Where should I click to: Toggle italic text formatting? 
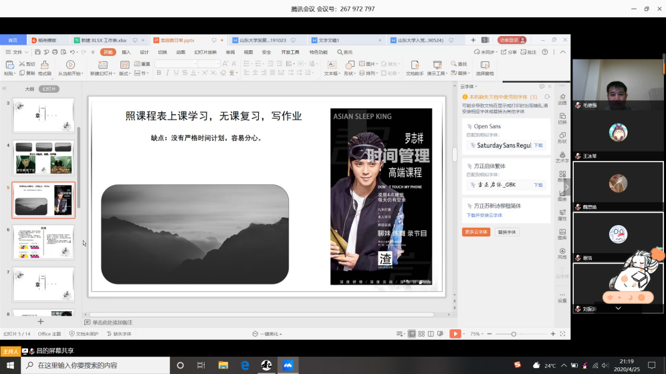167,73
